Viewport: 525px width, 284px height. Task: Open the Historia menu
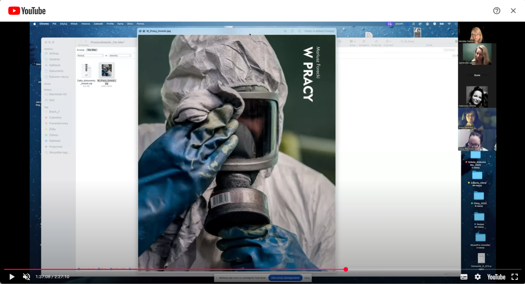point(86,24)
